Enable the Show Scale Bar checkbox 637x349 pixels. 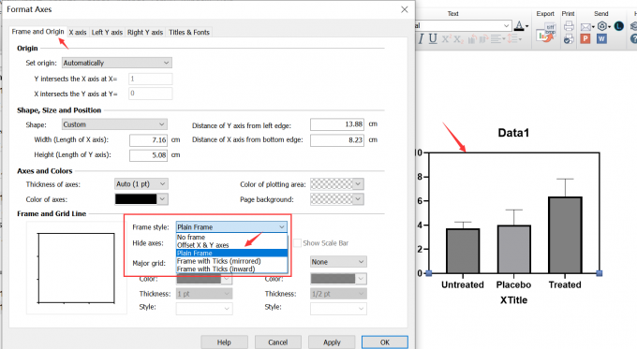pos(297,243)
